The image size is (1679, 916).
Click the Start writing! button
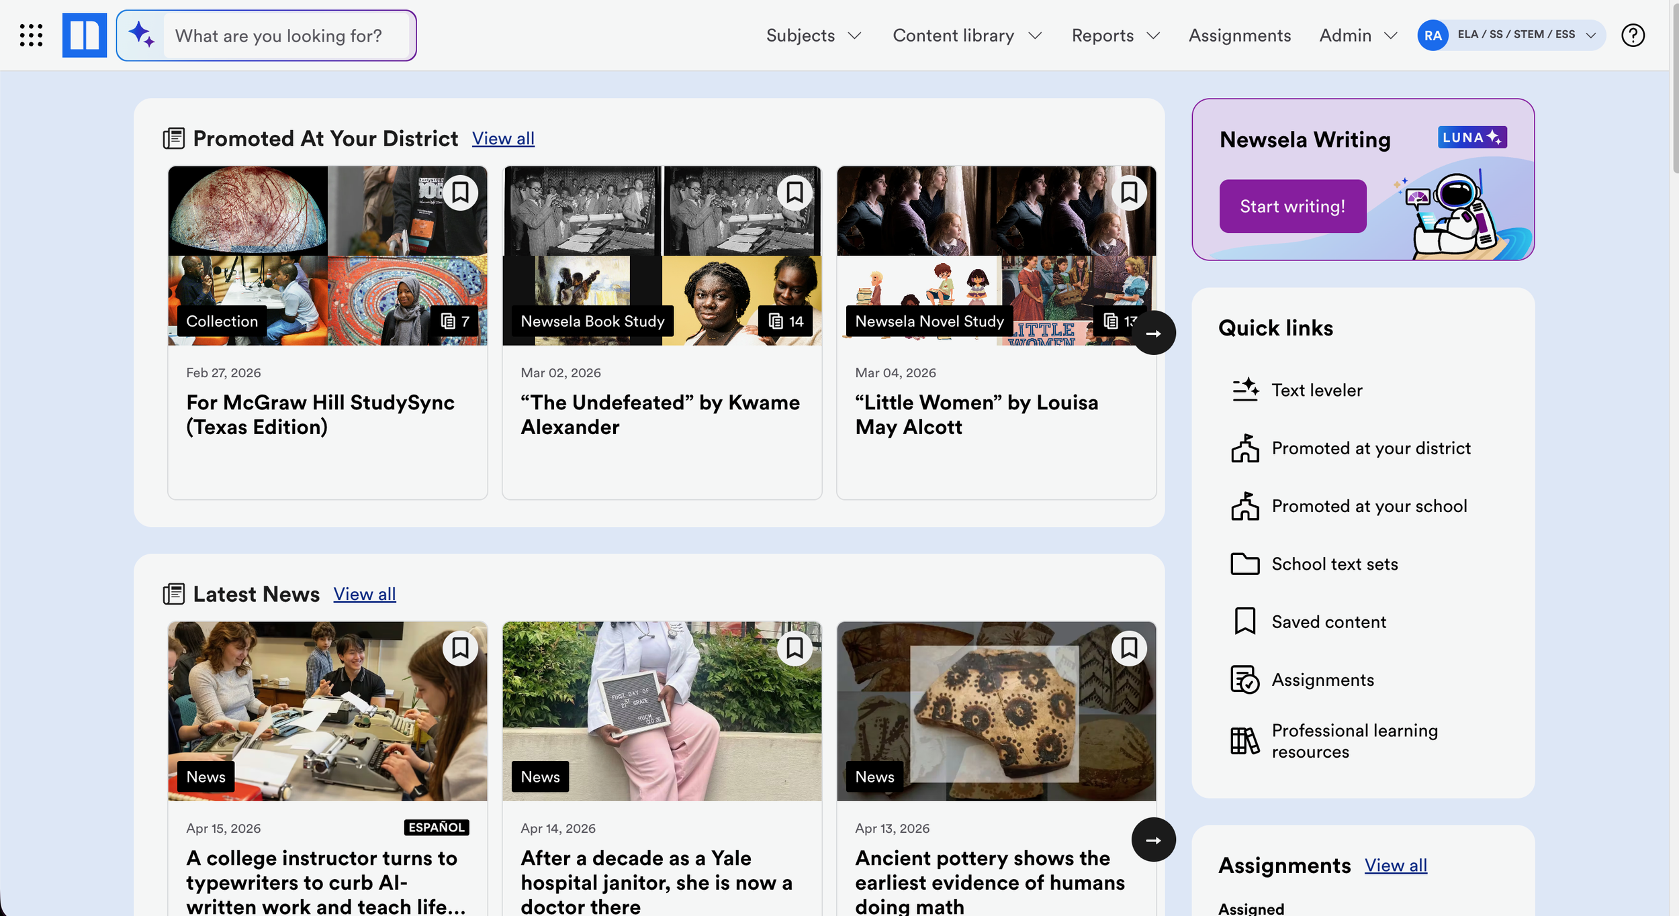tap(1292, 206)
